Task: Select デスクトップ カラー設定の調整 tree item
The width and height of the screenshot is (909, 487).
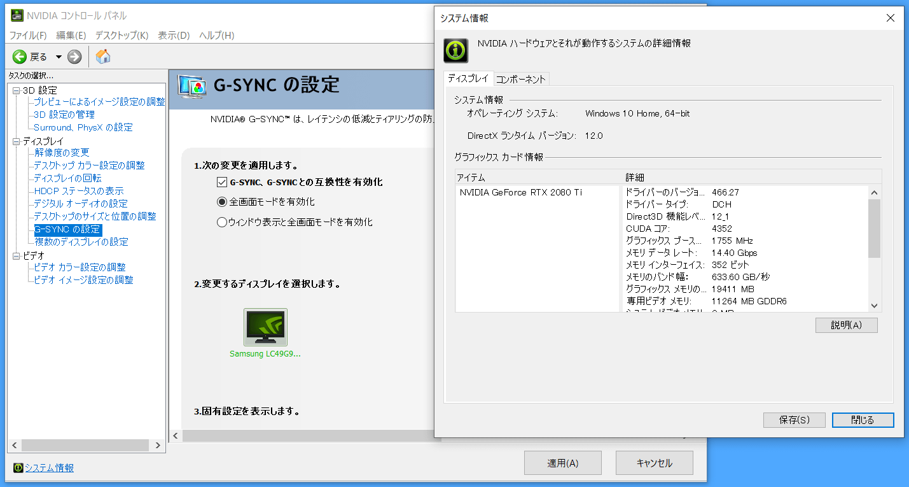Action: pyautogui.click(x=89, y=166)
